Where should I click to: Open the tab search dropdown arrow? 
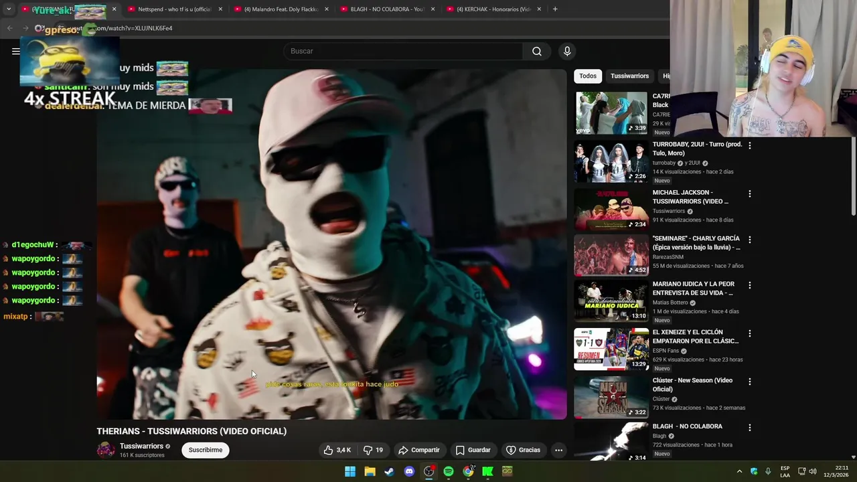click(8, 9)
